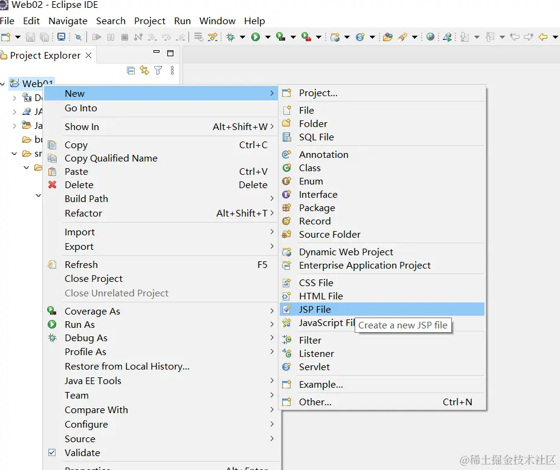Click the Filter funnel icon in Project Explorer
The width and height of the screenshot is (560, 470).
[158, 70]
